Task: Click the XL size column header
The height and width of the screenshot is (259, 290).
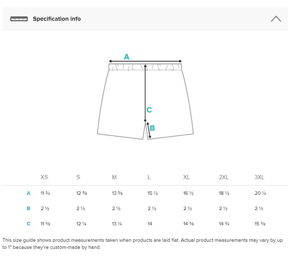Action: 187,177
